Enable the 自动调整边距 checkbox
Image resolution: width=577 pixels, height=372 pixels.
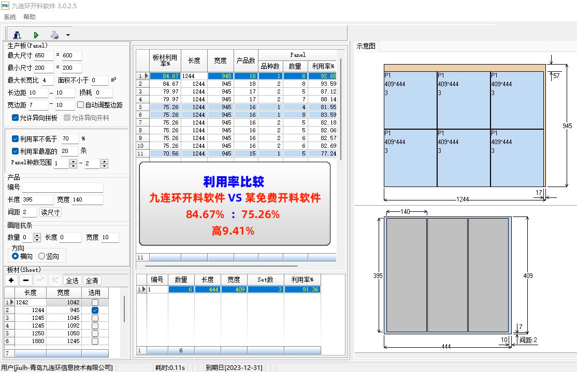pyautogui.click(x=81, y=105)
